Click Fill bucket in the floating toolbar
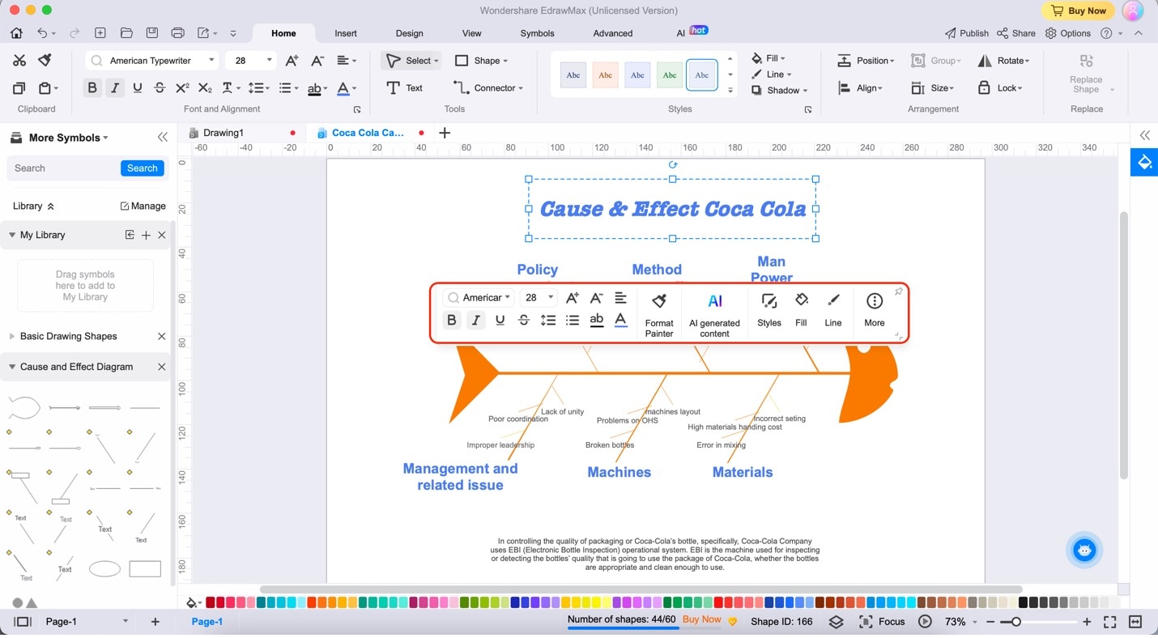The image size is (1158, 638). tap(801, 310)
